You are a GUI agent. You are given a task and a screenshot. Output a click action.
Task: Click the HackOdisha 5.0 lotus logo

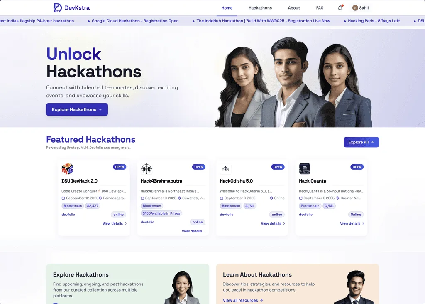225,169
